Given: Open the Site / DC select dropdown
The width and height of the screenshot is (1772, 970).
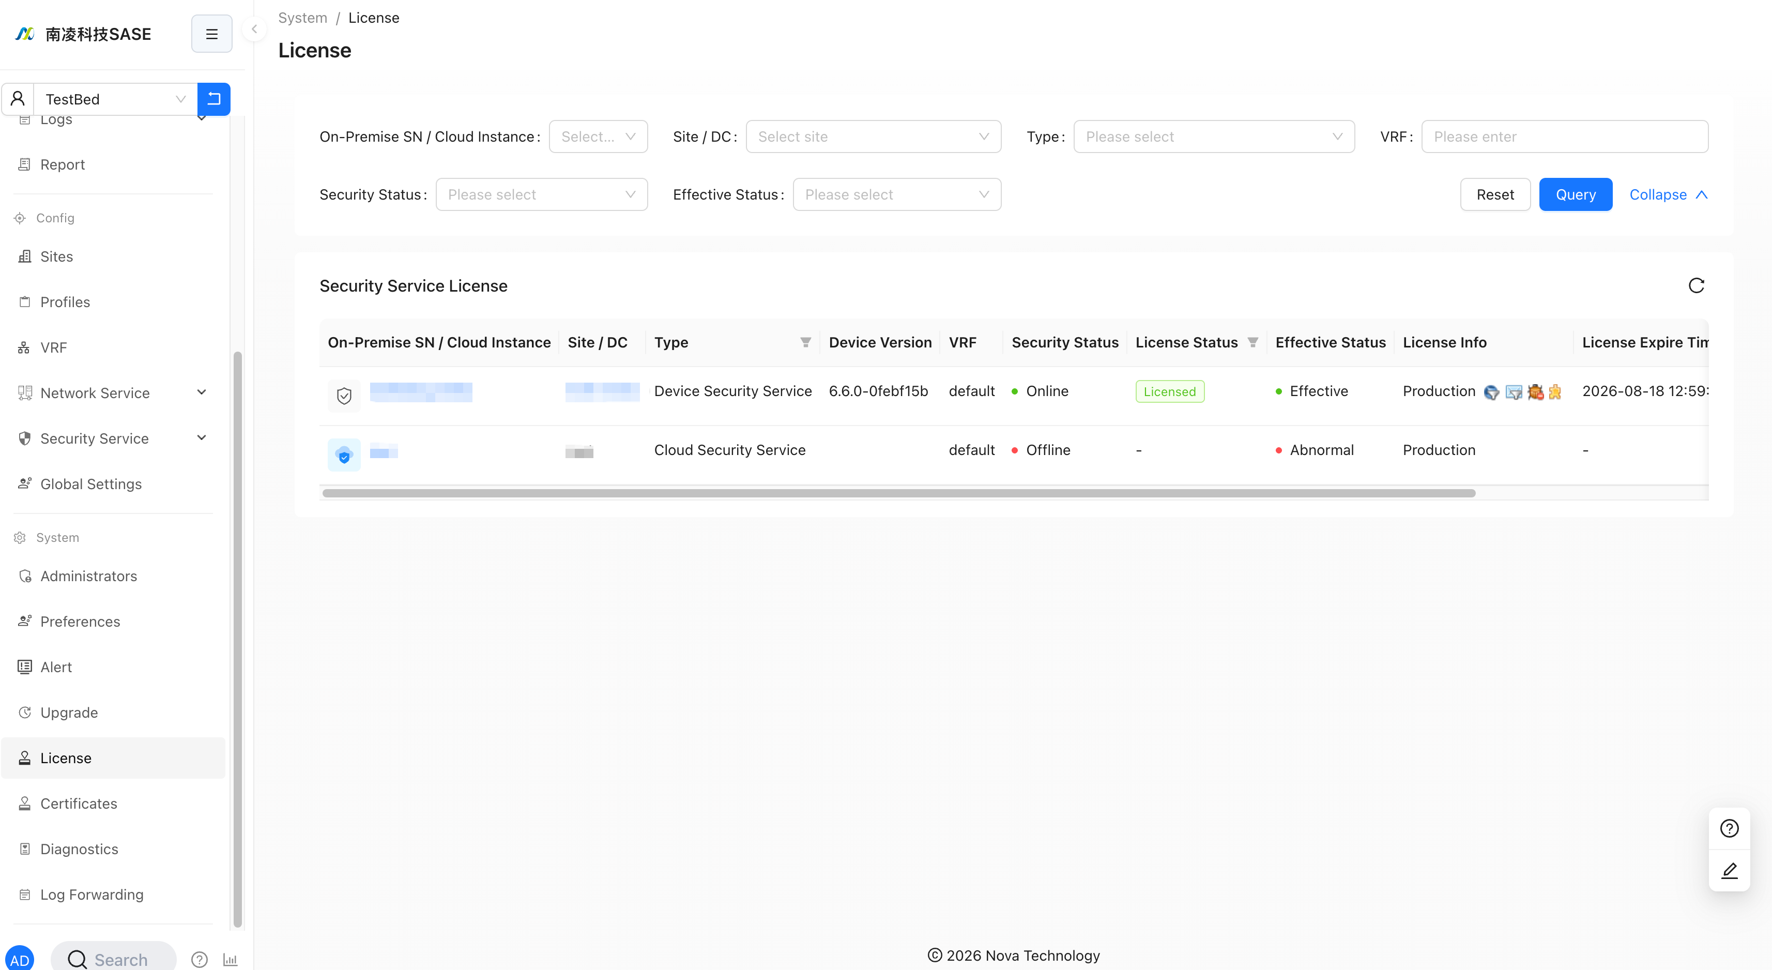Looking at the screenshot, I should point(873,137).
